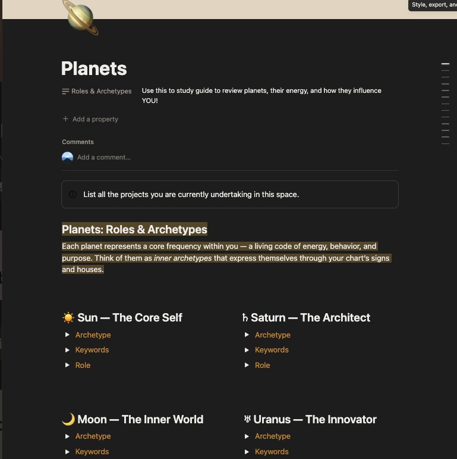Open the Role disclosure triangle under Saturn
This screenshot has width=457, height=459.
coord(247,366)
